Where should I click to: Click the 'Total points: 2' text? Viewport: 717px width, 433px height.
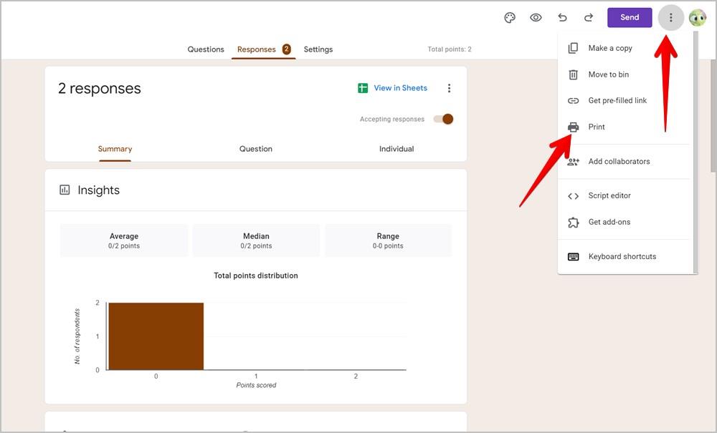pos(450,49)
